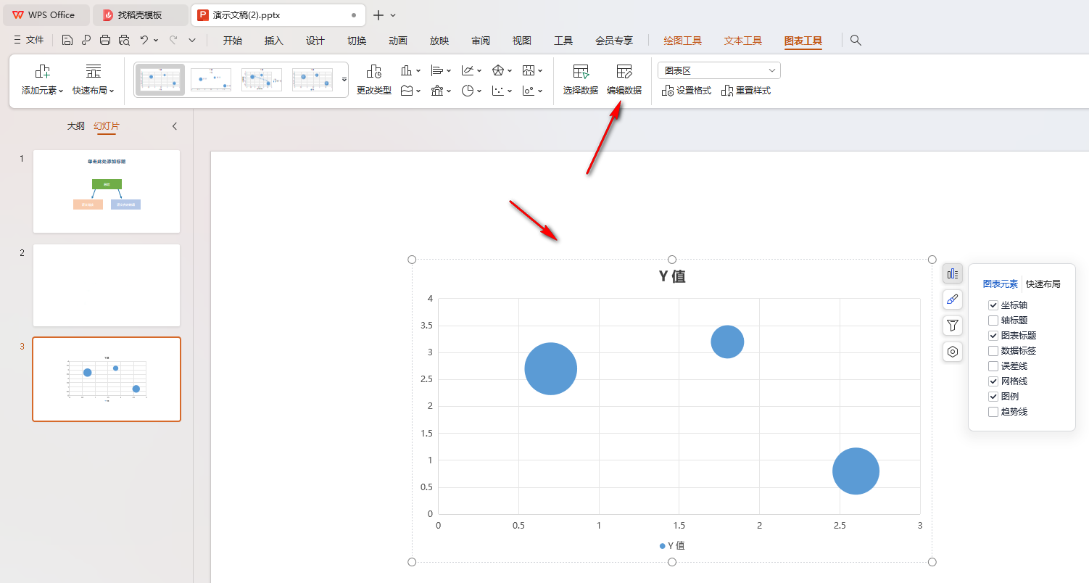Viewport: 1089px width, 583px height.
Task: Click the chart style paintbrush icon
Action: [953, 299]
